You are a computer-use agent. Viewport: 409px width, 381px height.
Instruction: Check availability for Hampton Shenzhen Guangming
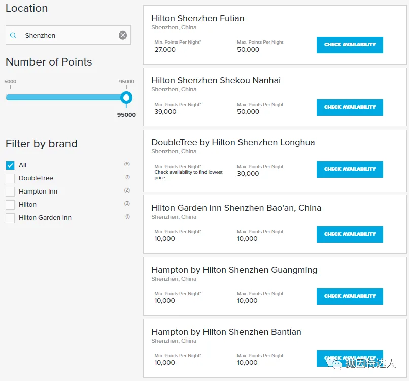click(350, 296)
